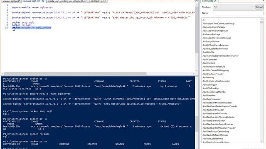The height and width of the screenshot is (149, 266).
Task: Select Add-NetEventVmNetworkAdapter command
Action: (x=219, y=117)
